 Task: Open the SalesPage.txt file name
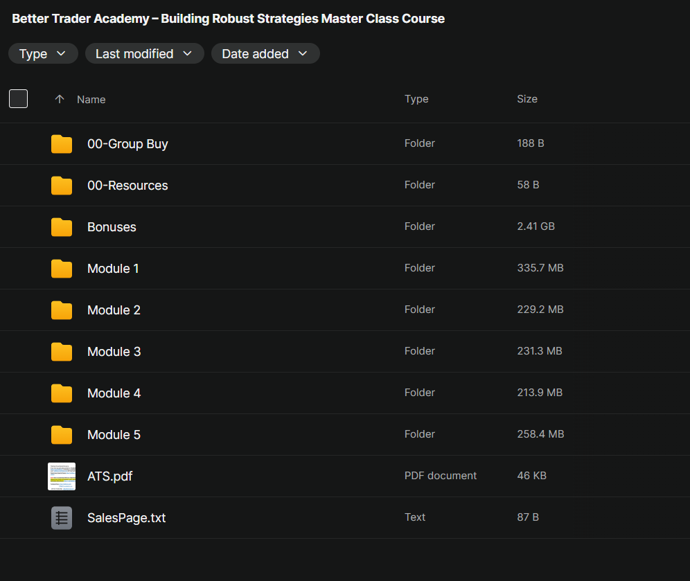(127, 518)
